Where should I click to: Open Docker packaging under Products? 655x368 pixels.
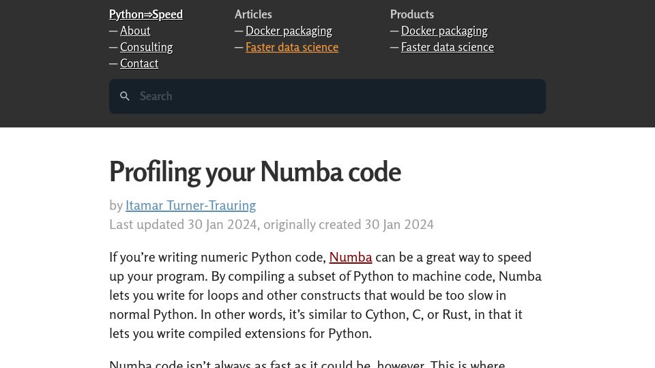point(444,31)
